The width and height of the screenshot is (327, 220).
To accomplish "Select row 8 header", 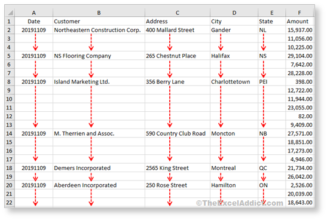I will tap(10, 81).
